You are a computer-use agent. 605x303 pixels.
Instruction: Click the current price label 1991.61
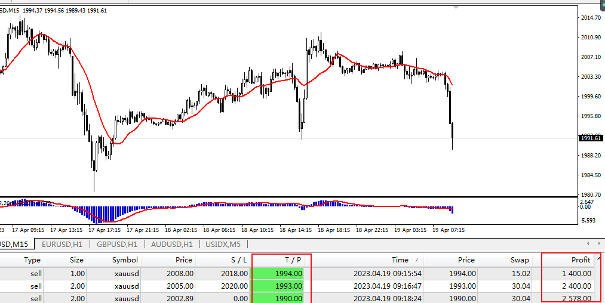(591, 138)
